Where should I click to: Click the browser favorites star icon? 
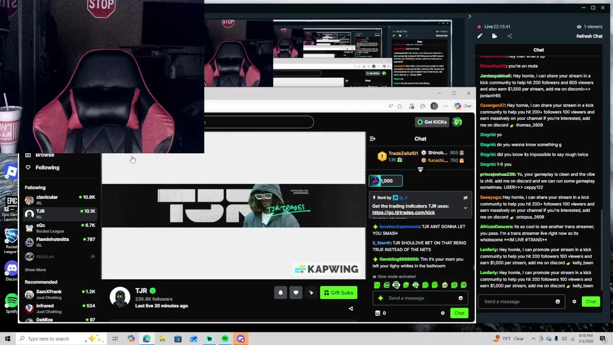399,106
